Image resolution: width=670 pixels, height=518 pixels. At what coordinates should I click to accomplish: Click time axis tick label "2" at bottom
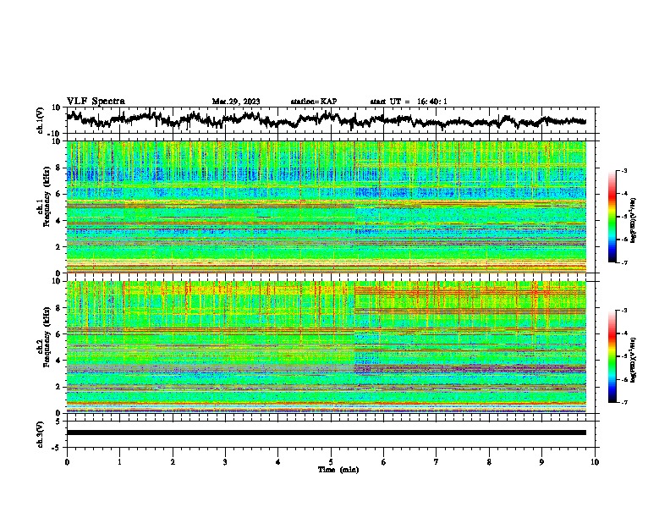[173, 462]
